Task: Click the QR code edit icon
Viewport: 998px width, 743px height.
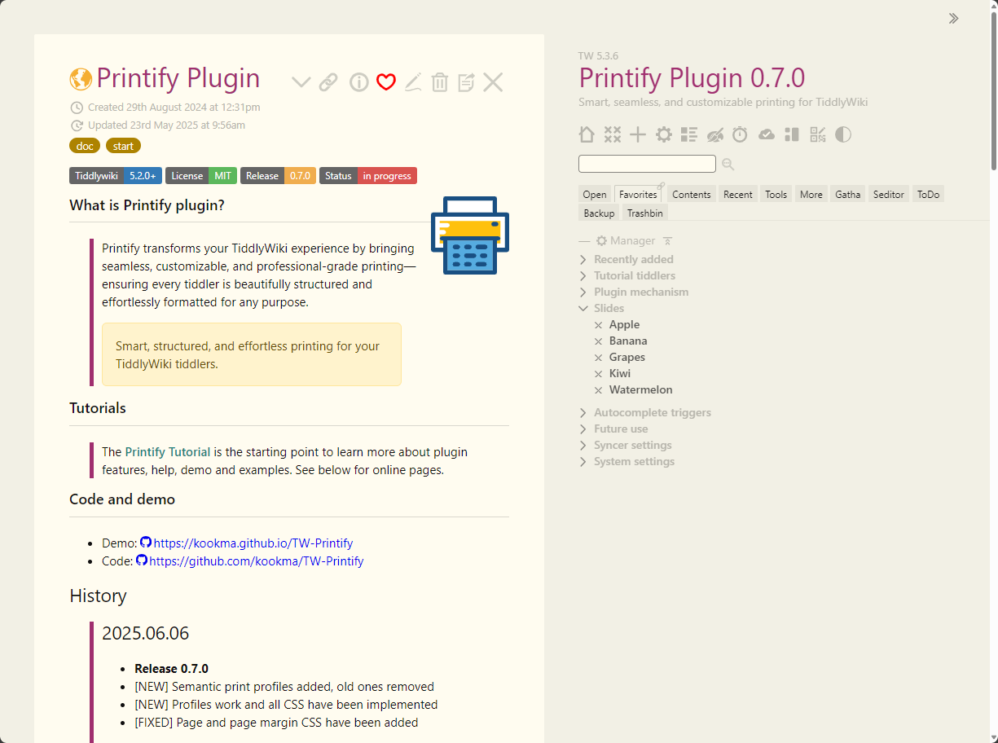Action: (818, 134)
